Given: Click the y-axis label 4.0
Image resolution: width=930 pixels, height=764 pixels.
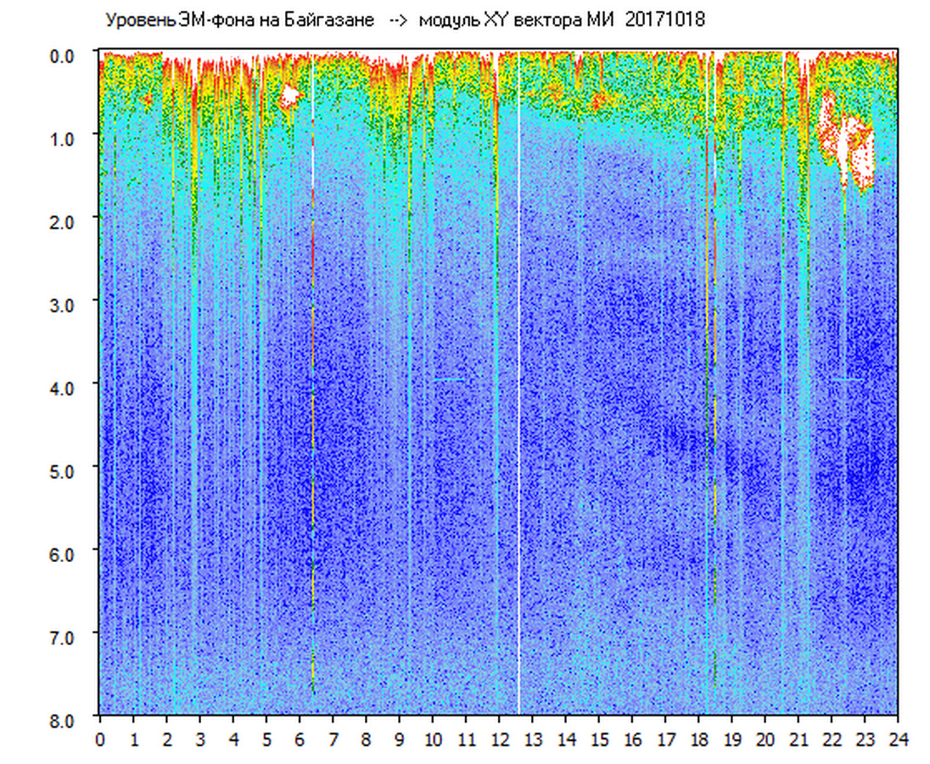Looking at the screenshot, I should tap(65, 387).
